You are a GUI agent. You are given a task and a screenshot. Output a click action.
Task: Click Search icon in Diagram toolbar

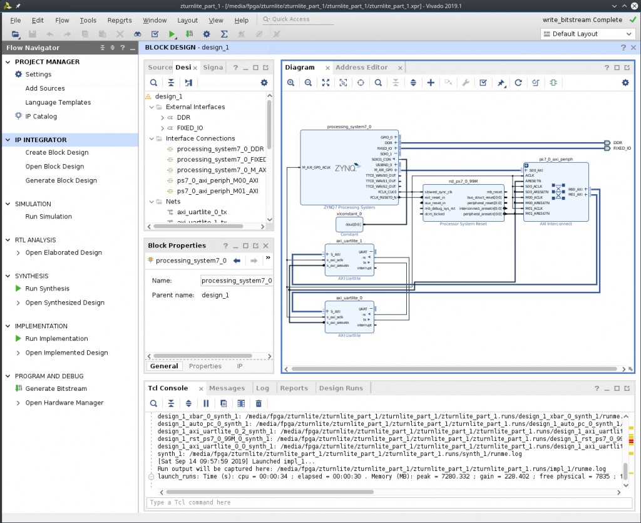point(378,83)
